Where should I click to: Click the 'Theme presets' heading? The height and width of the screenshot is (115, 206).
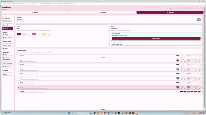tap(21, 50)
